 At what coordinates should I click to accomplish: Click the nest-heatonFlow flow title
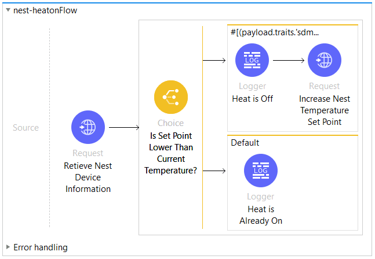pos(45,10)
